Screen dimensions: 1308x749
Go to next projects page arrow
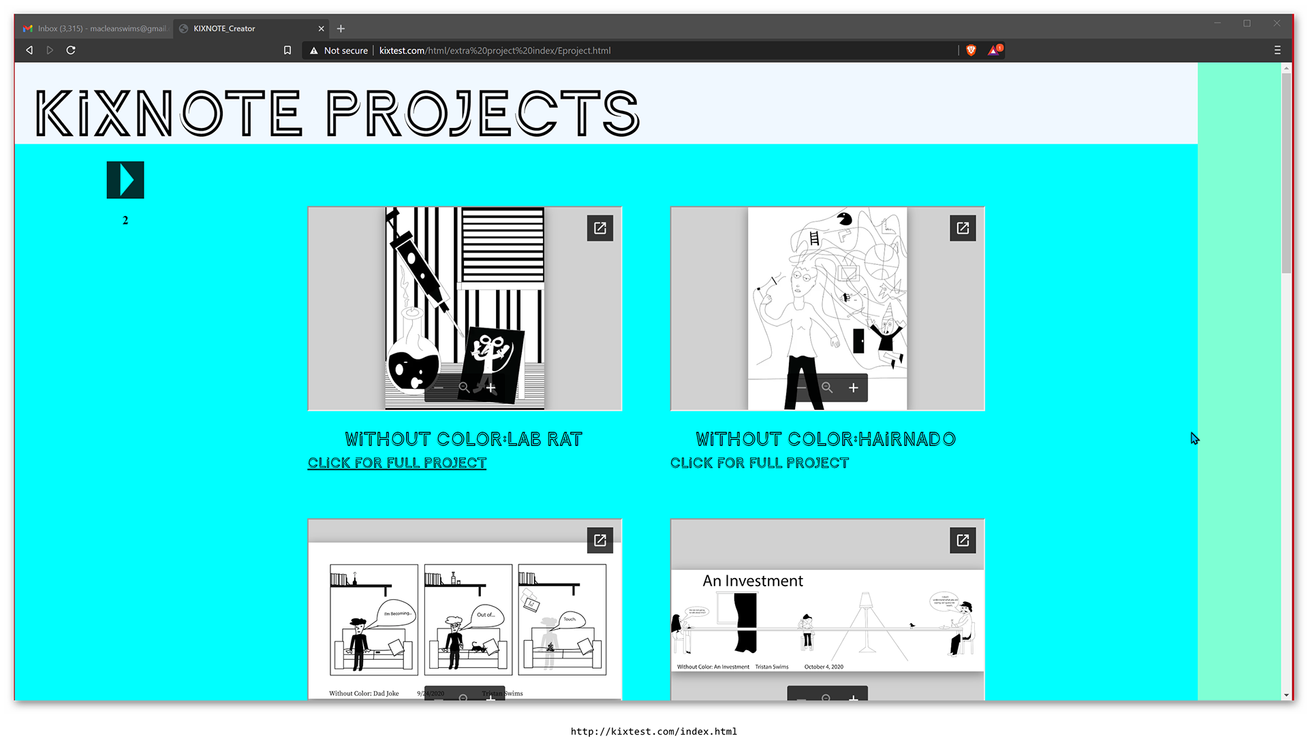[x=125, y=180]
